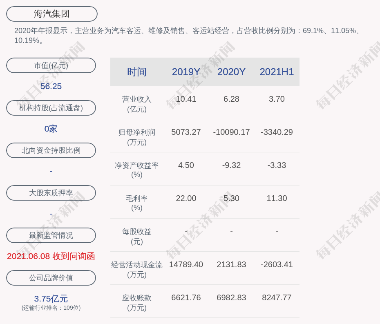This screenshot has width=380, height=324.
Task: Select the 3.75亿元 brand value text
Action: (x=51, y=299)
